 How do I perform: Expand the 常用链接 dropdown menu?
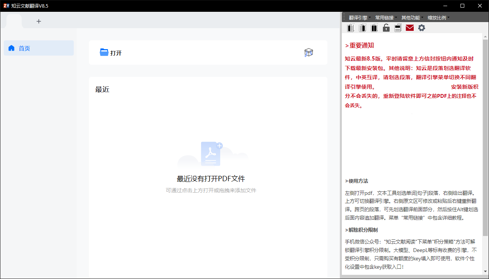386,18
